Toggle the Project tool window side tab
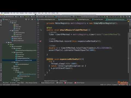 tap(1, 22)
